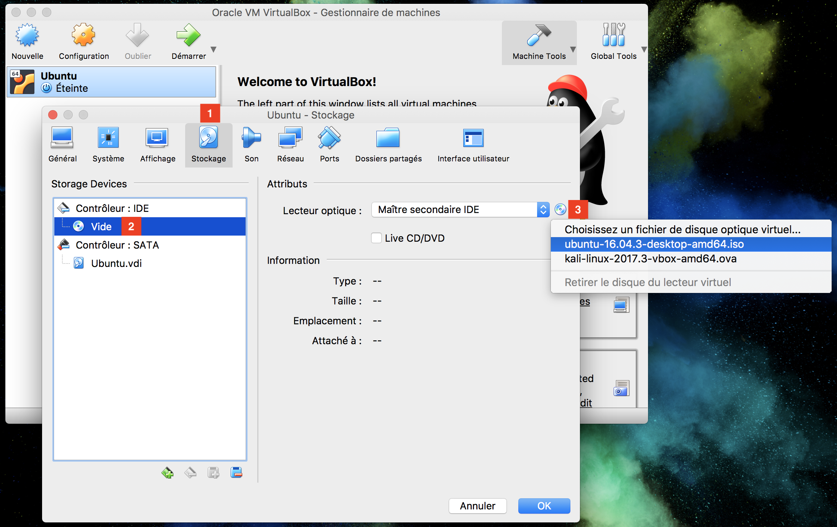Viewport: 837px width, 527px height.
Task: Select the Vide optical drive entry
Action: [150, 226]
